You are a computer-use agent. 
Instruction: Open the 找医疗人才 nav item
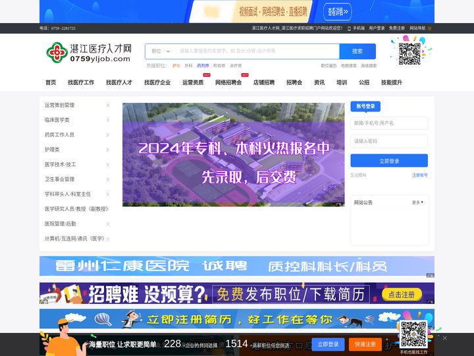pos(119,82)
